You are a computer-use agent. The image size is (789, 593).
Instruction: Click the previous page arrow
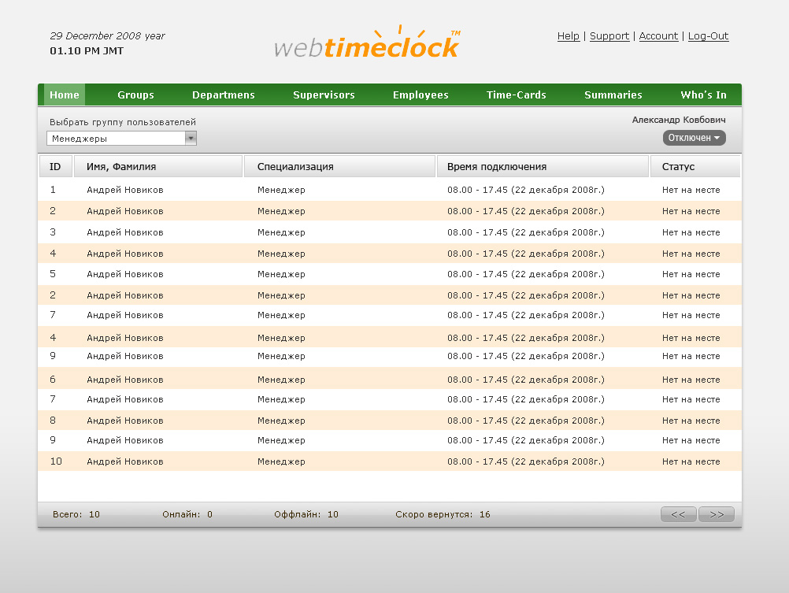(x=678, y=513)
